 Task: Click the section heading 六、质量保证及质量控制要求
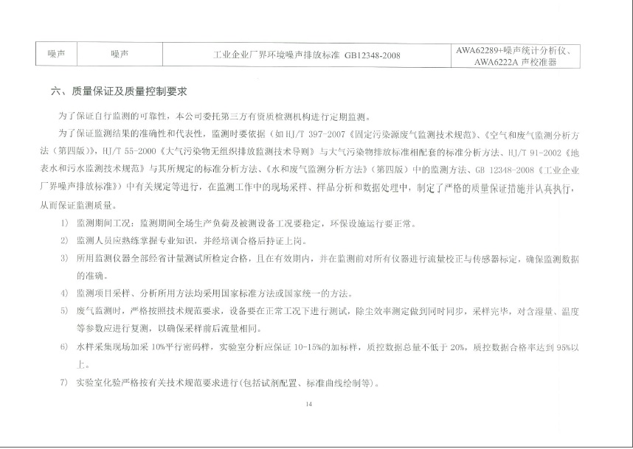pyautogui.click(x=119, y=92)
